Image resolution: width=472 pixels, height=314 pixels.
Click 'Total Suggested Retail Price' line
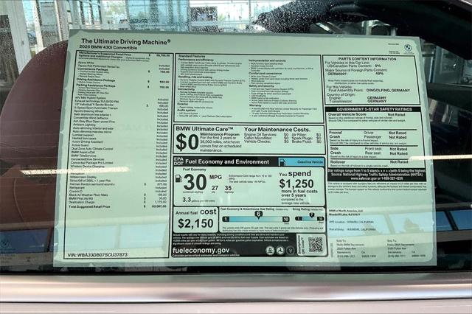click(117, 206)
